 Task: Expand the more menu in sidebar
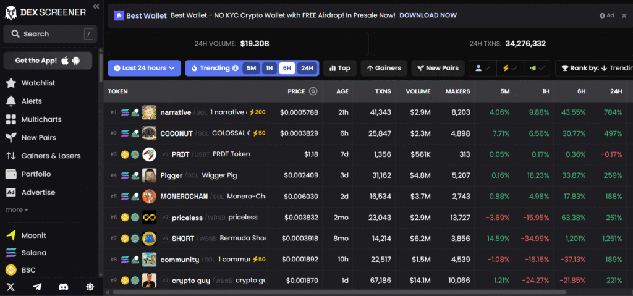tap(17, 210)
